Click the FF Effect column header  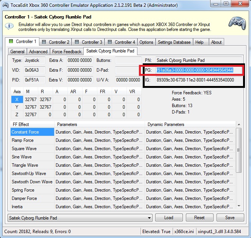tap(32, 124)
